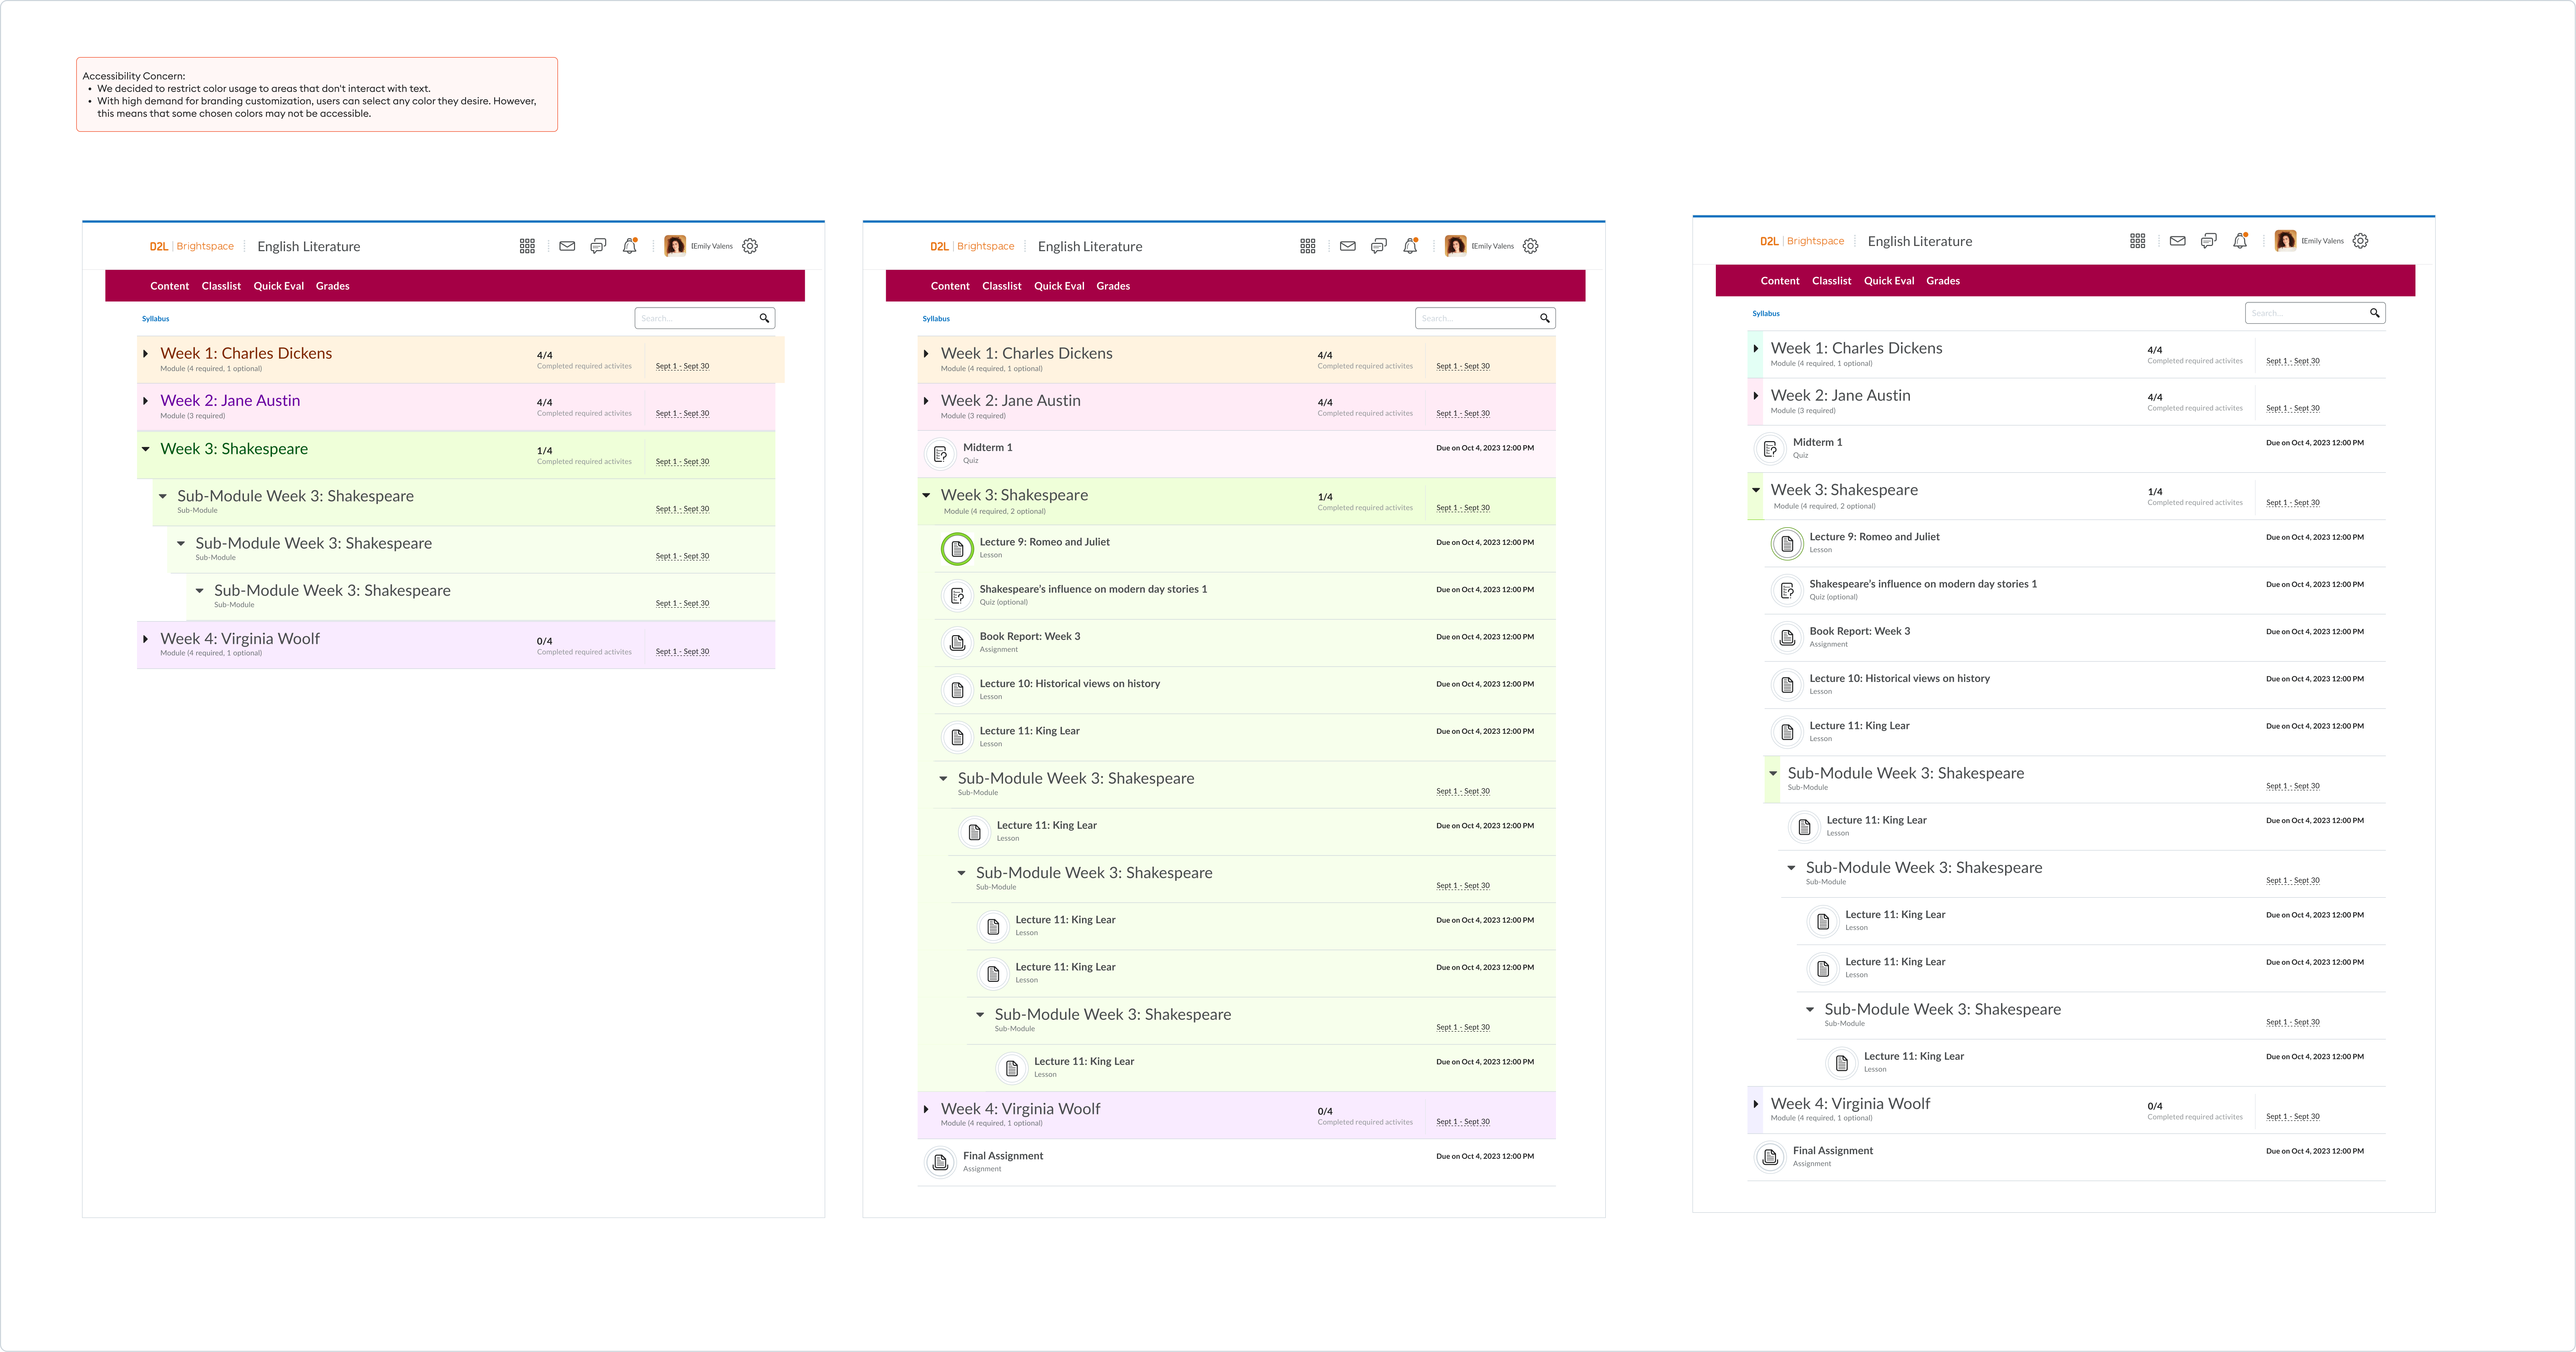Open the app grid icon in left mockup

pyautogui.click(x=527, y=246)
